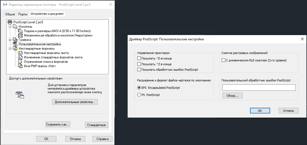Close the plotter parameters editor window
The width and height of the screenshot is (307, 145).
coord(111,4)
